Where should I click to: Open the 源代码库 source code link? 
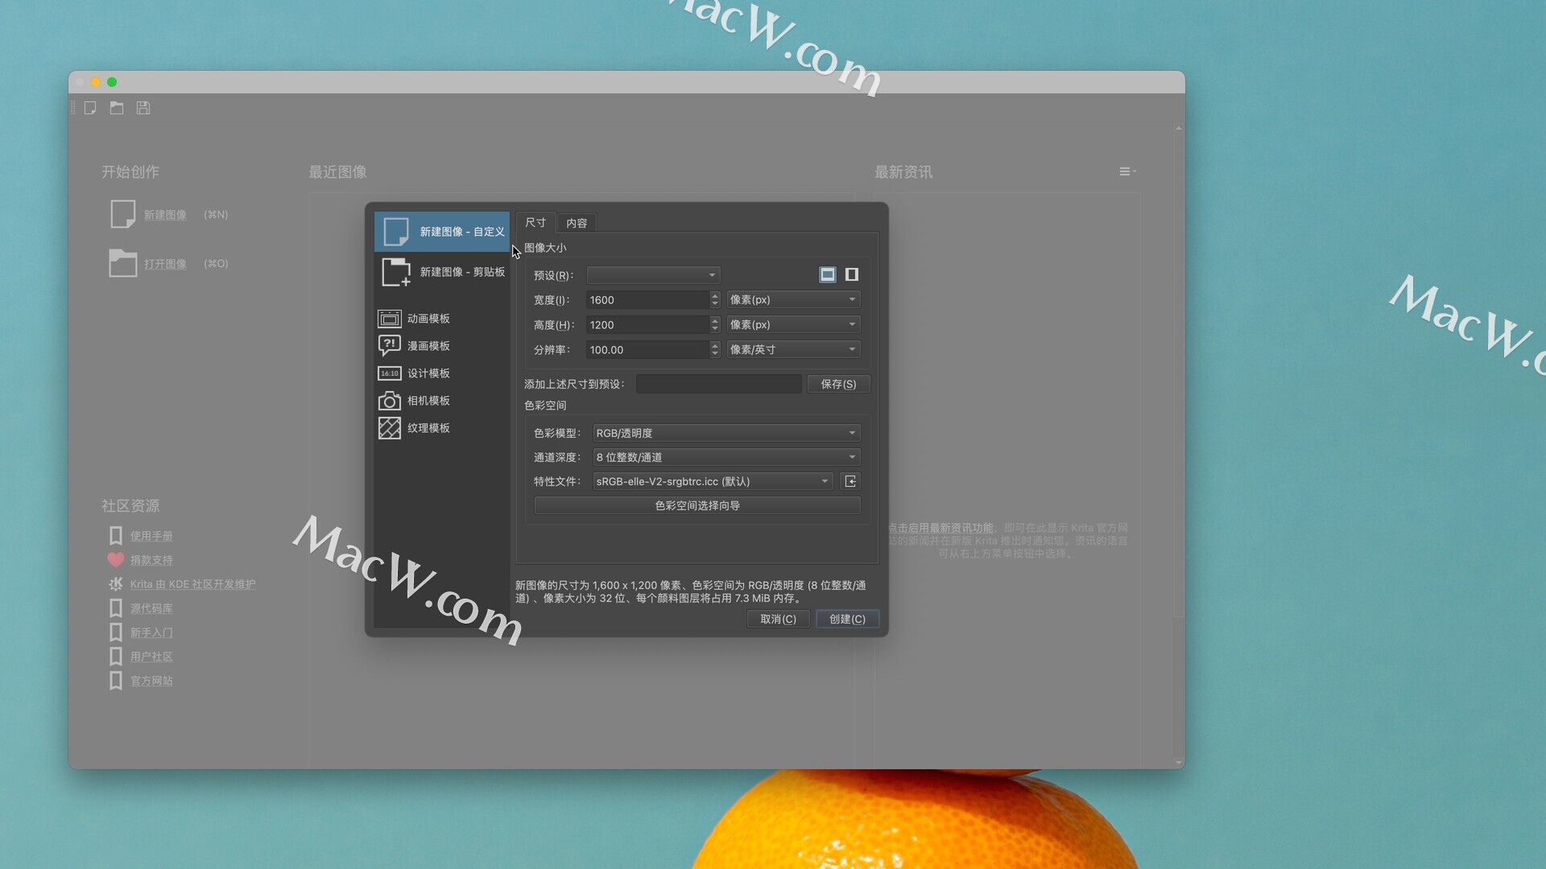151,608
